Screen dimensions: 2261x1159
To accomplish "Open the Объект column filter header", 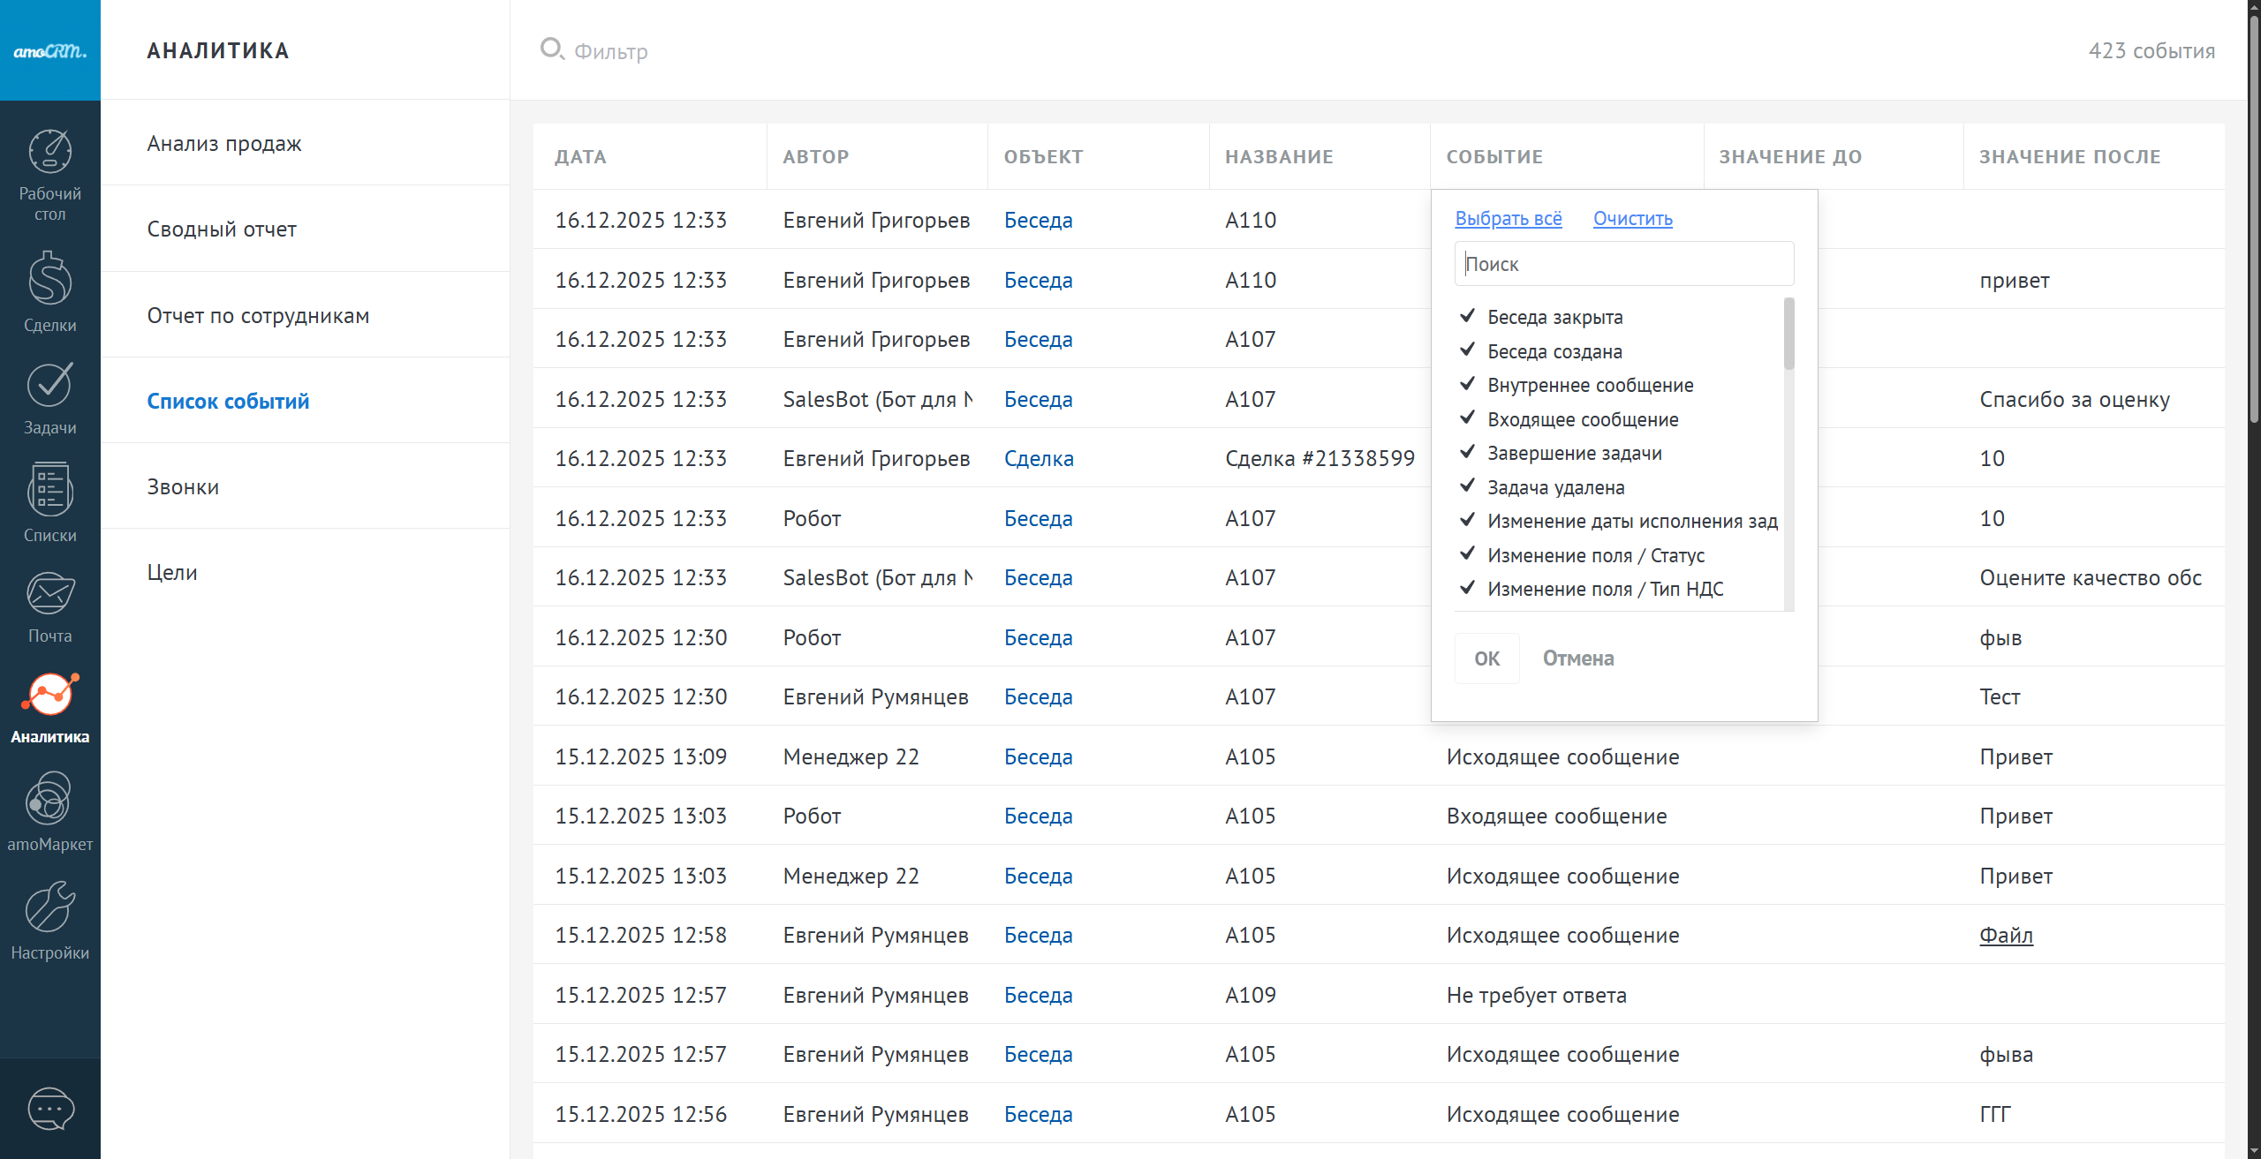I will [x=1043, y=157].
